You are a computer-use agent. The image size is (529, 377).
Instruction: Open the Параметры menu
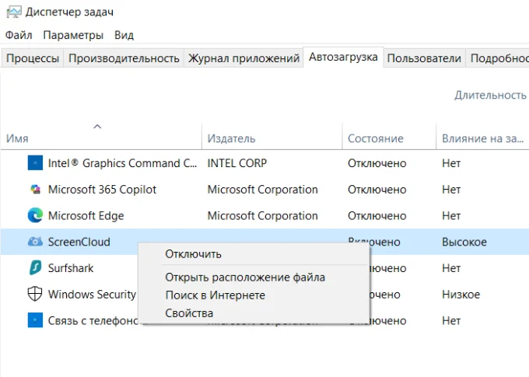click(x=73, y=35)
